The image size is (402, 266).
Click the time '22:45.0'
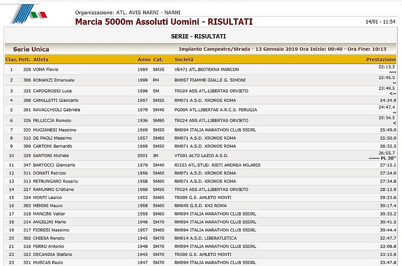(387, 78)
